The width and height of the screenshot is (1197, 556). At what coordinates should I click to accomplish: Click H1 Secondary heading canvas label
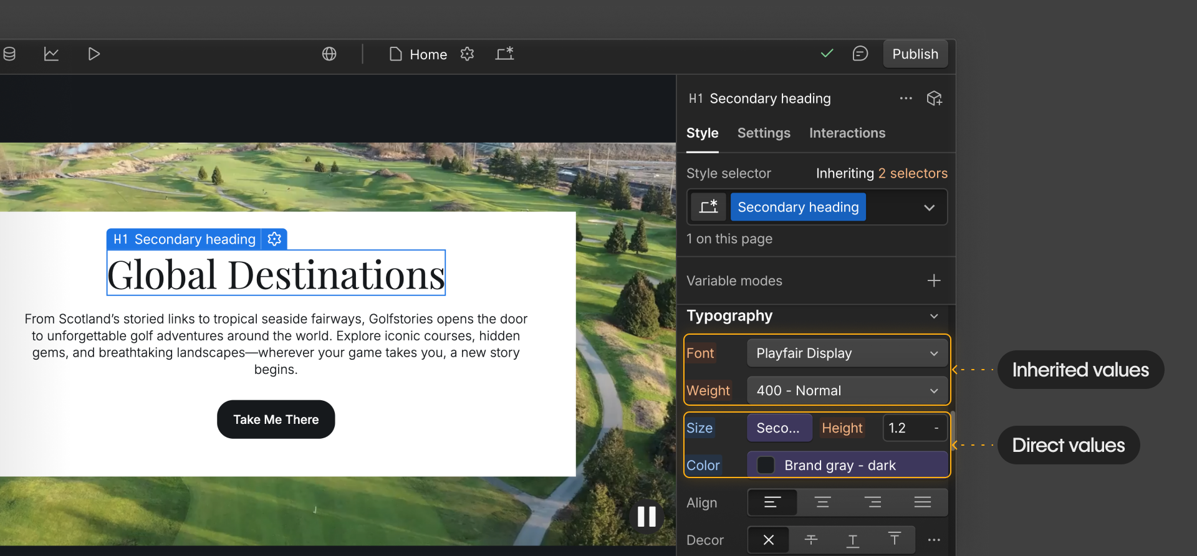click(185, 239)
